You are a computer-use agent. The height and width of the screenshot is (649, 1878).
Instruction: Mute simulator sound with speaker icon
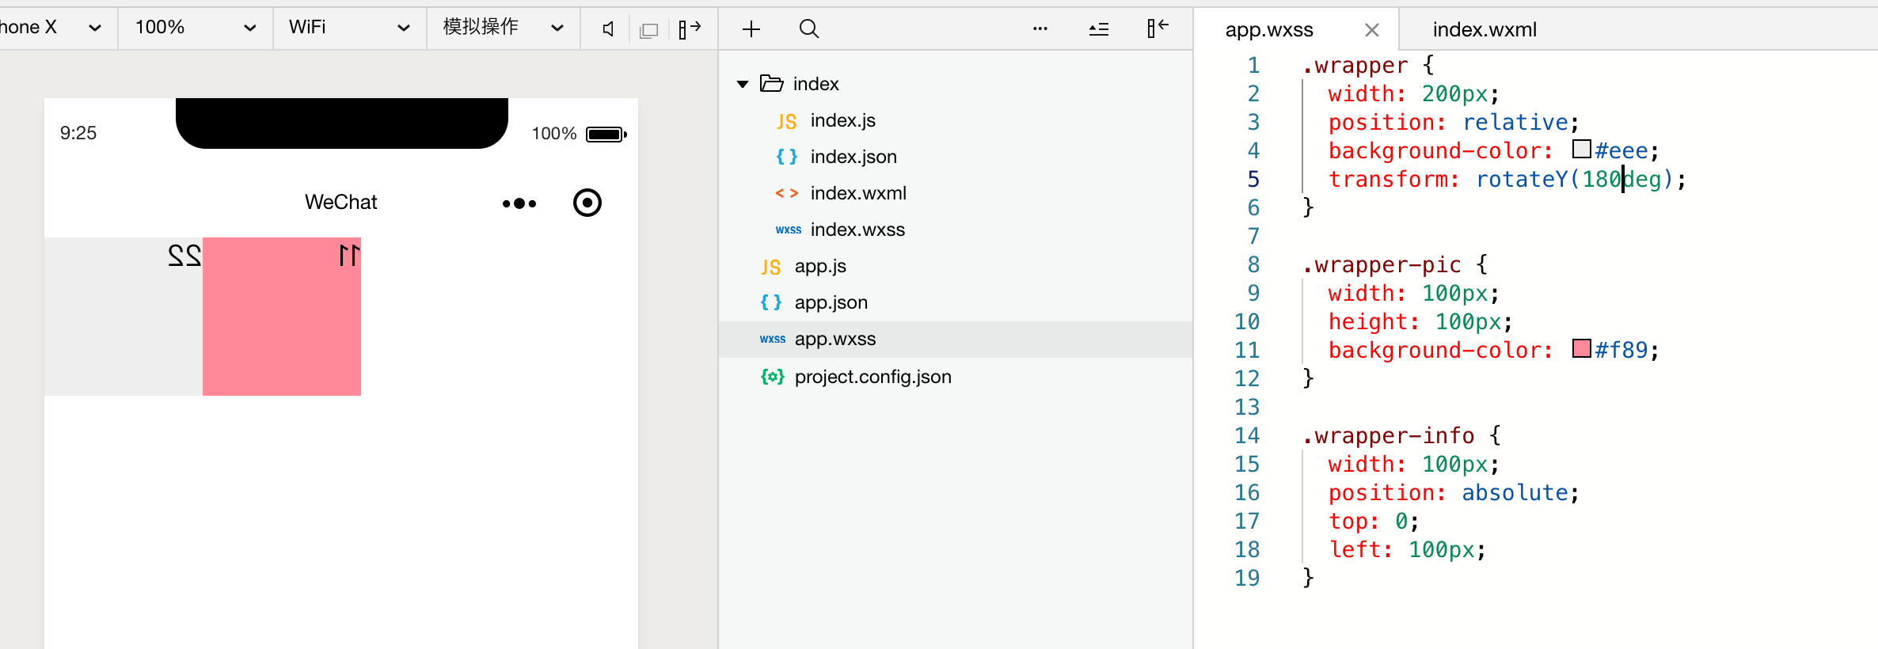608,29
